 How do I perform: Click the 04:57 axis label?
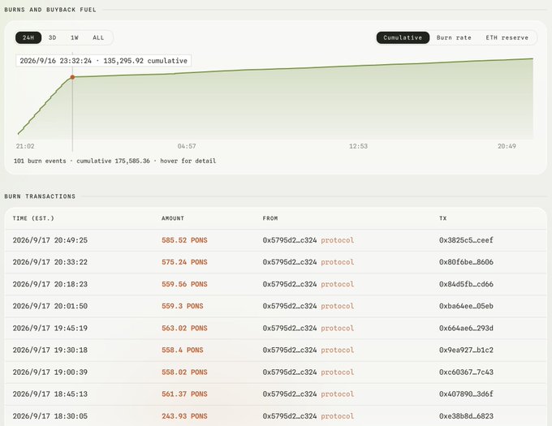[187, 146]
